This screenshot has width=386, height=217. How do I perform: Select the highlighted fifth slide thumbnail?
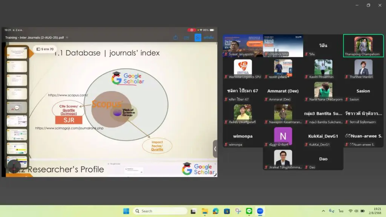click(x=17, y=107)
